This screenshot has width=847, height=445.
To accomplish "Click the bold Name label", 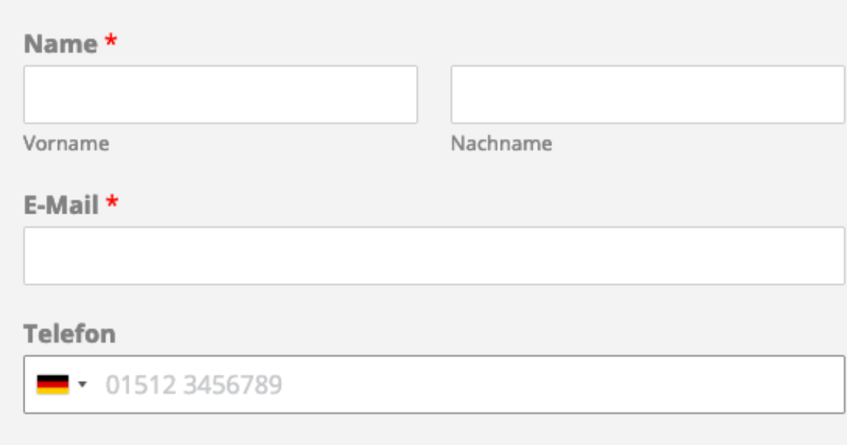I will (x=60, y=44).
